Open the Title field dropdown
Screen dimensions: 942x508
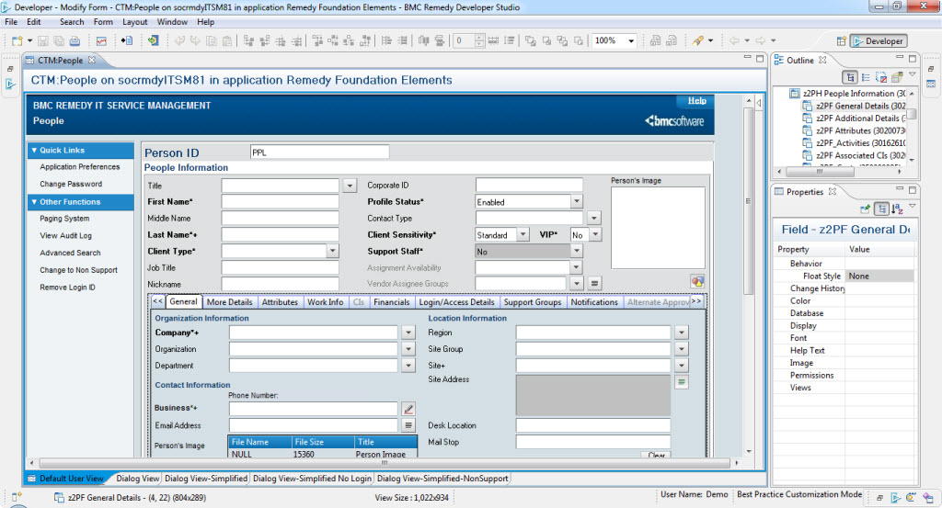click(x=350, y=186)
